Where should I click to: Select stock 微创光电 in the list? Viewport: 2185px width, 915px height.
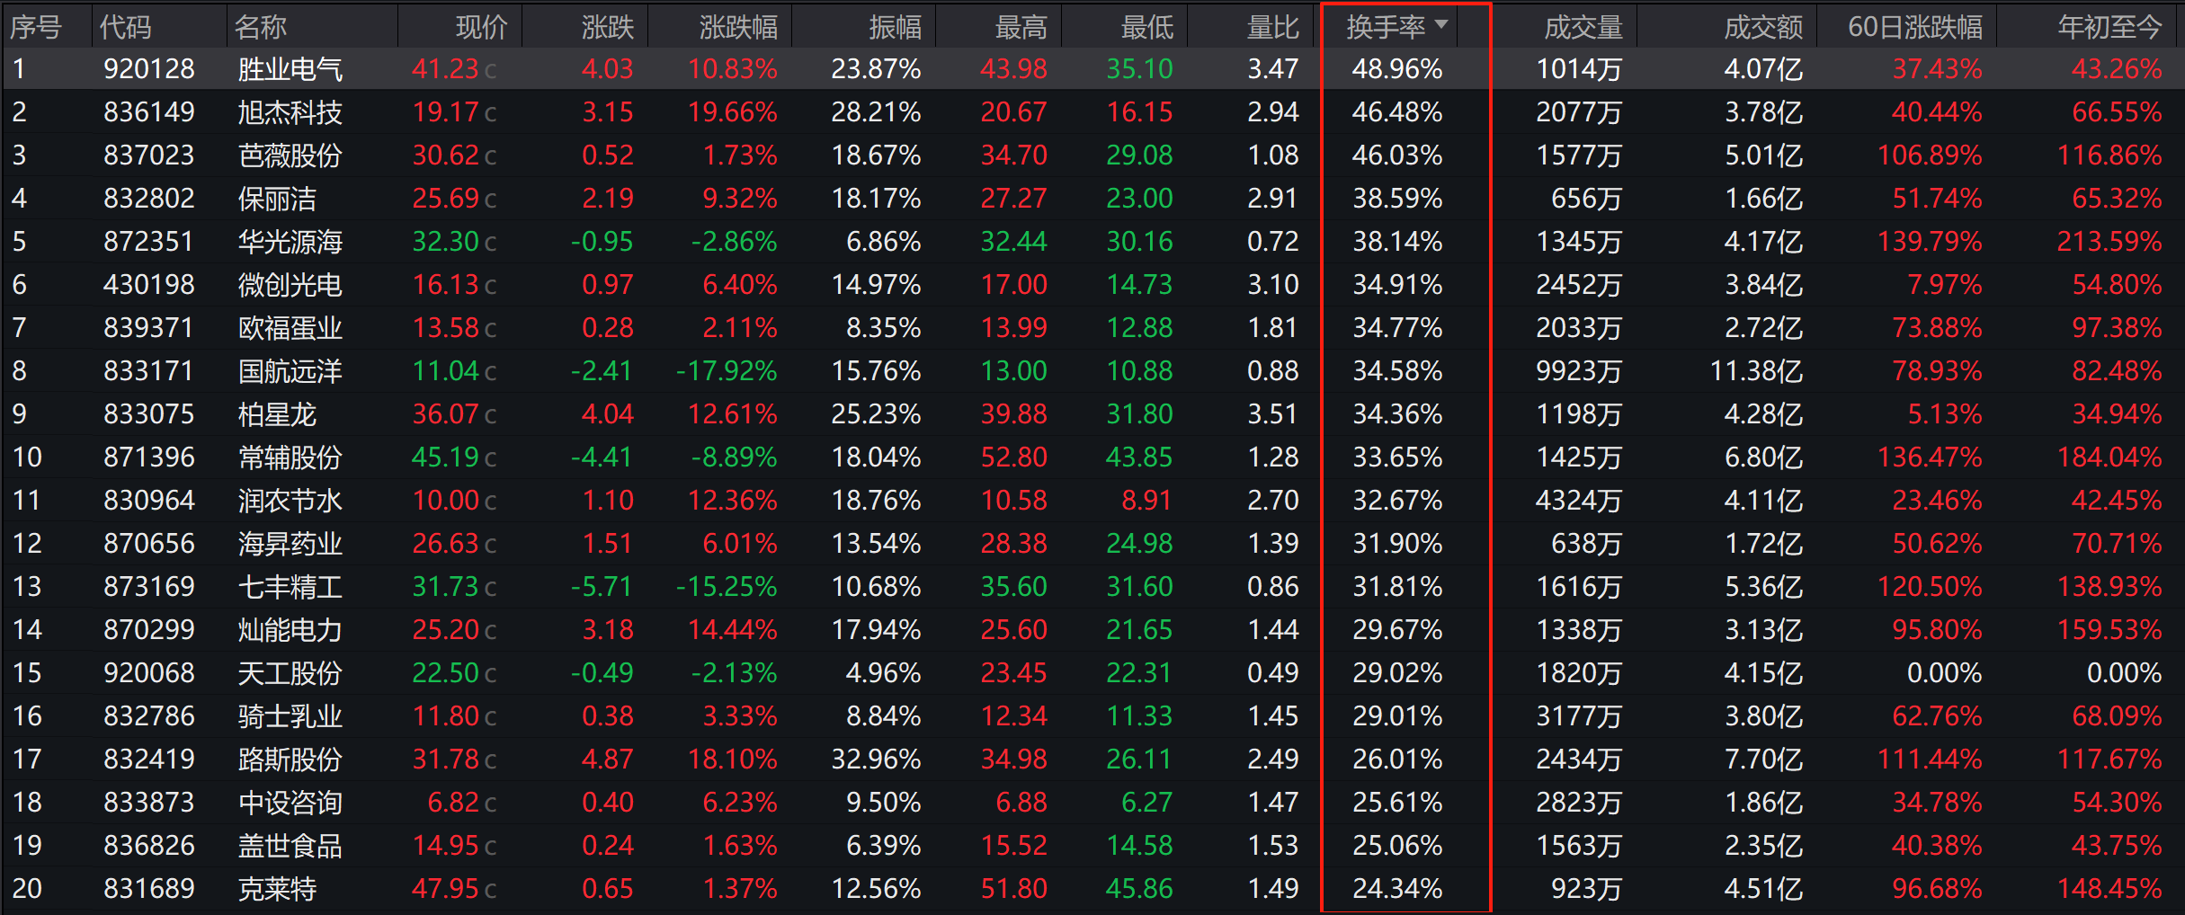pyautogui.click(x=290, y=285)
